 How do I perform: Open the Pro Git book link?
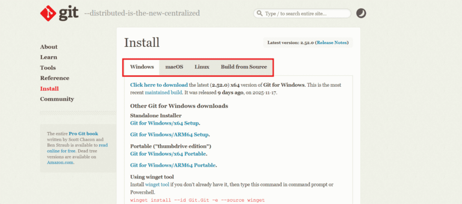pos(83,134)
